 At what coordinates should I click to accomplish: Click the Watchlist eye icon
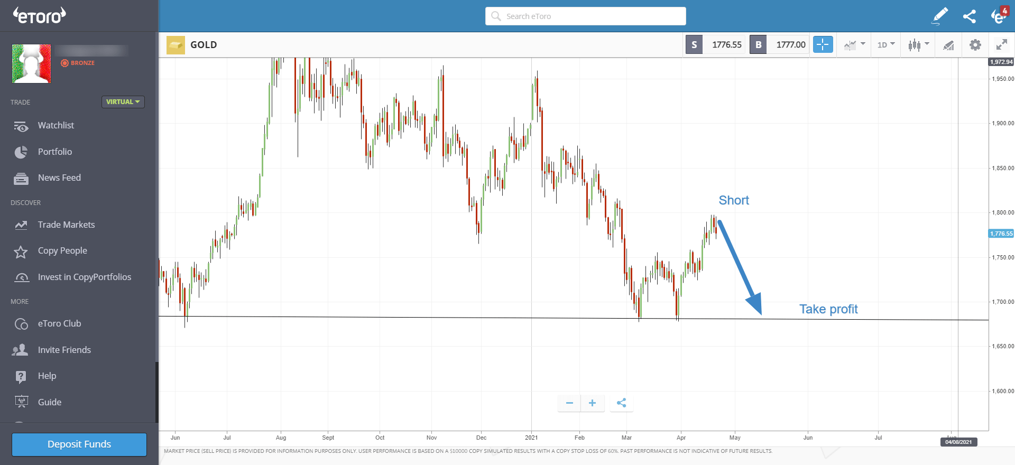(21, 126)
